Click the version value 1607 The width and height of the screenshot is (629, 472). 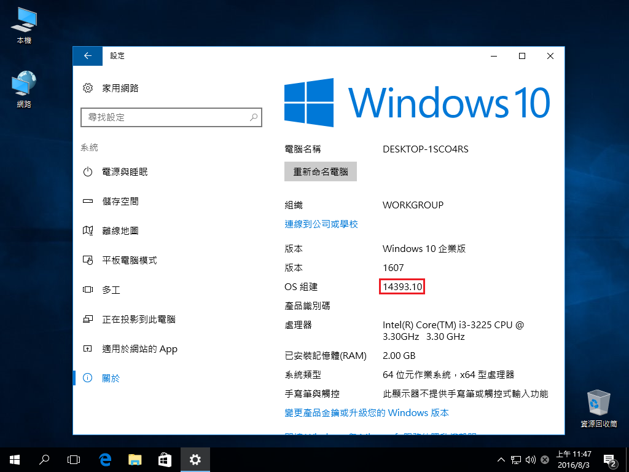pos(393,267)
